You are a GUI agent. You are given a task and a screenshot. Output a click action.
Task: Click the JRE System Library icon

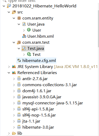click(14, 67)
